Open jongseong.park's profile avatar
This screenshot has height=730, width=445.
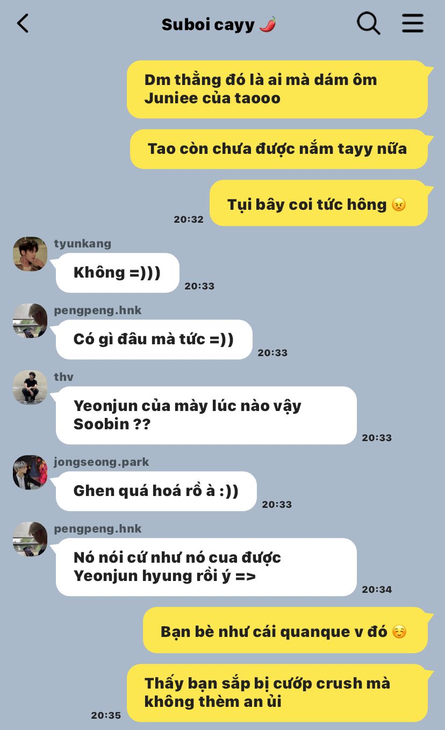tap(30, 472)
